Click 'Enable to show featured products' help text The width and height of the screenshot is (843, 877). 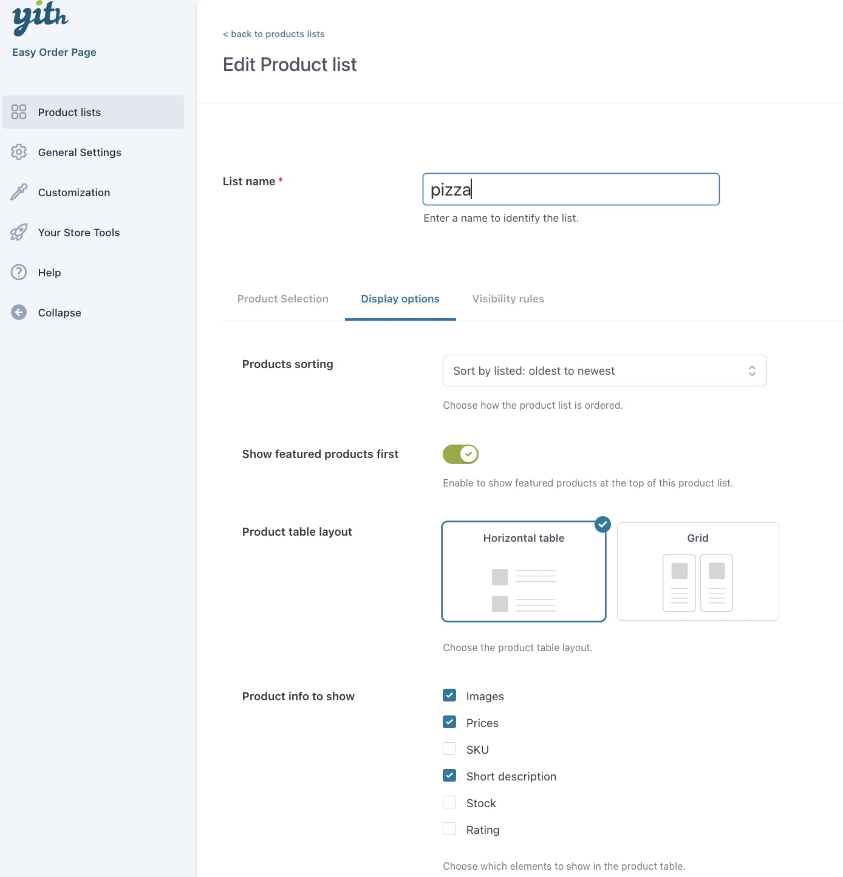click(588, 483)
